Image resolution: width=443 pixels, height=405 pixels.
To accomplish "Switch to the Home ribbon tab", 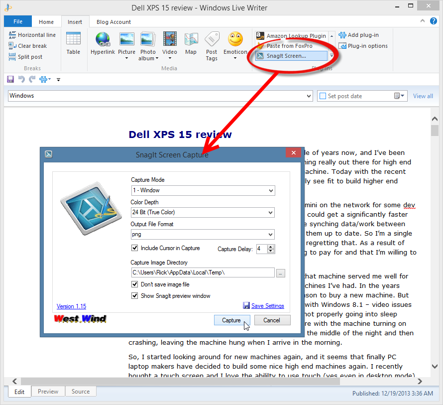I will [46, 22].
